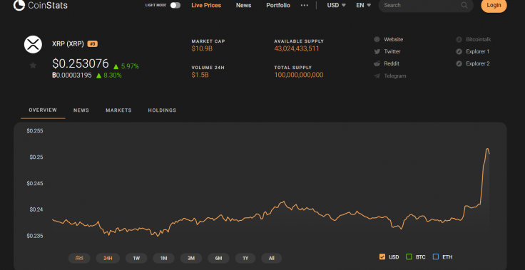
Task: Open the Website link
Action: click(x=394, y=39)
